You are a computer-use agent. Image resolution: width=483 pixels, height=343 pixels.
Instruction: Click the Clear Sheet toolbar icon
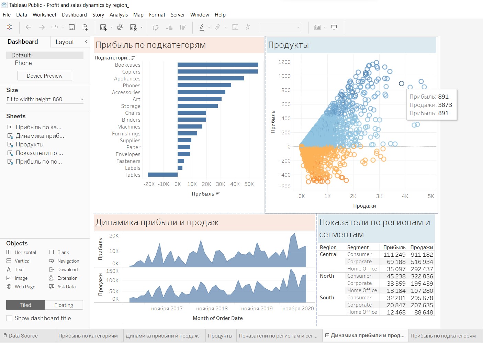(x=134, y=27)
